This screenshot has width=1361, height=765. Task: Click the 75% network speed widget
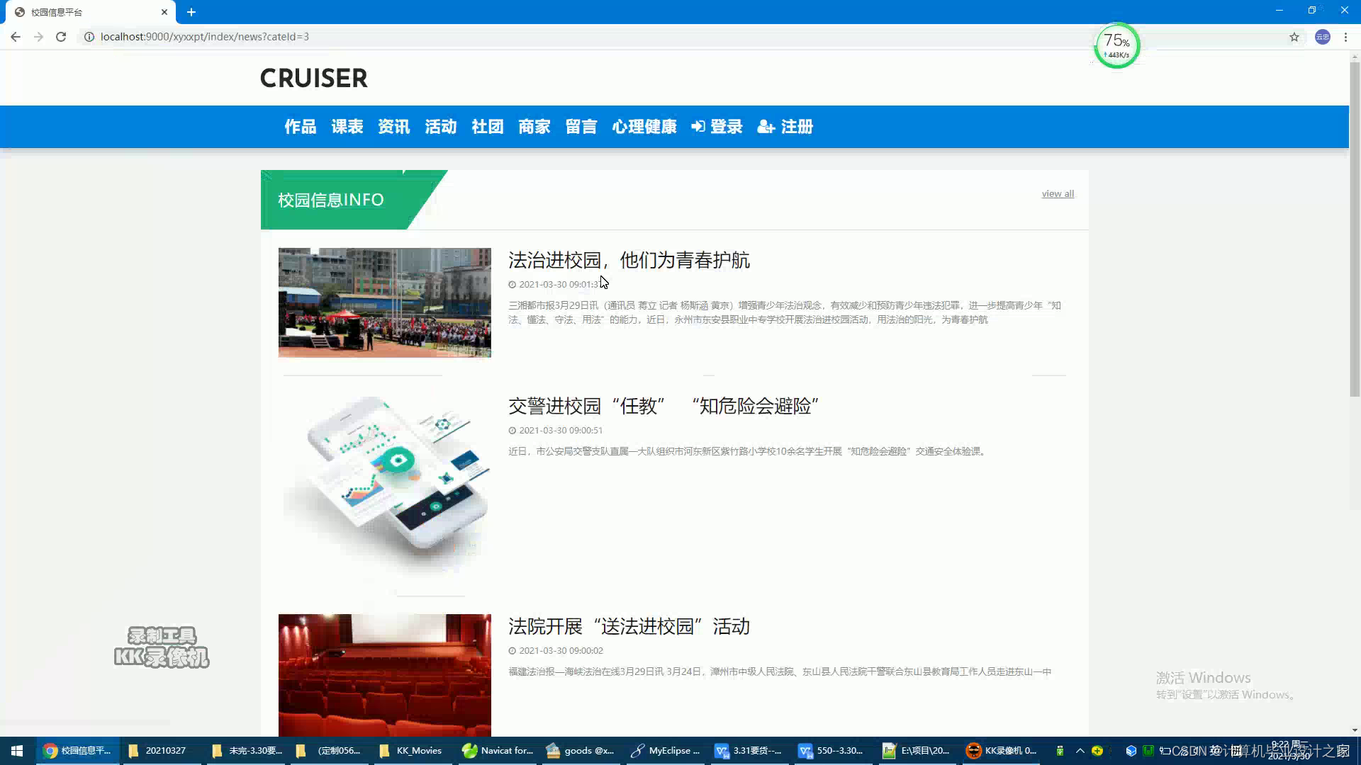tap(1117, 46)
